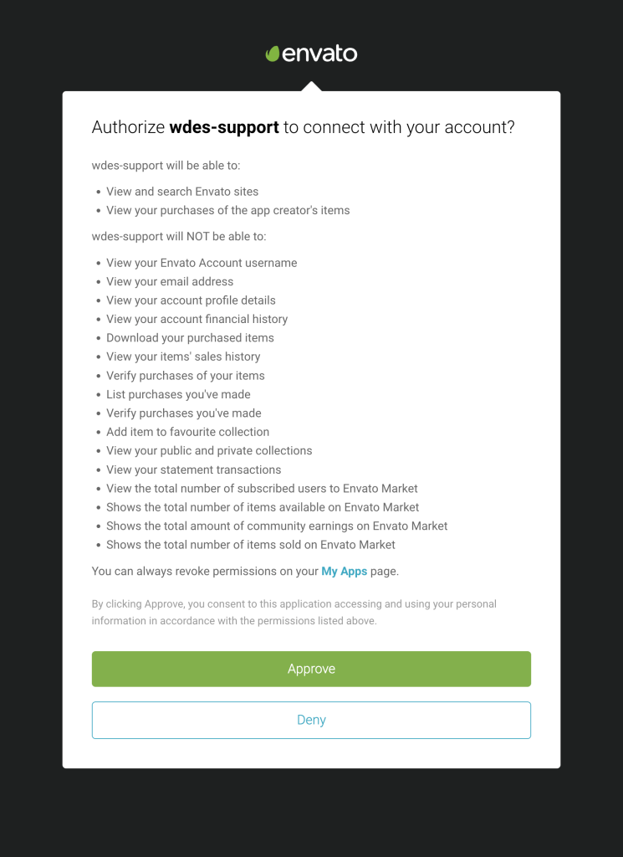Select the "View your statement transactions" item
This screenshot has width=623, height=857.
click(193, 470)
